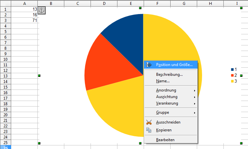Click the blue legend swatch for series 1
The height and width of the screenshot is (149, 248).
click(x=233, y=70)
